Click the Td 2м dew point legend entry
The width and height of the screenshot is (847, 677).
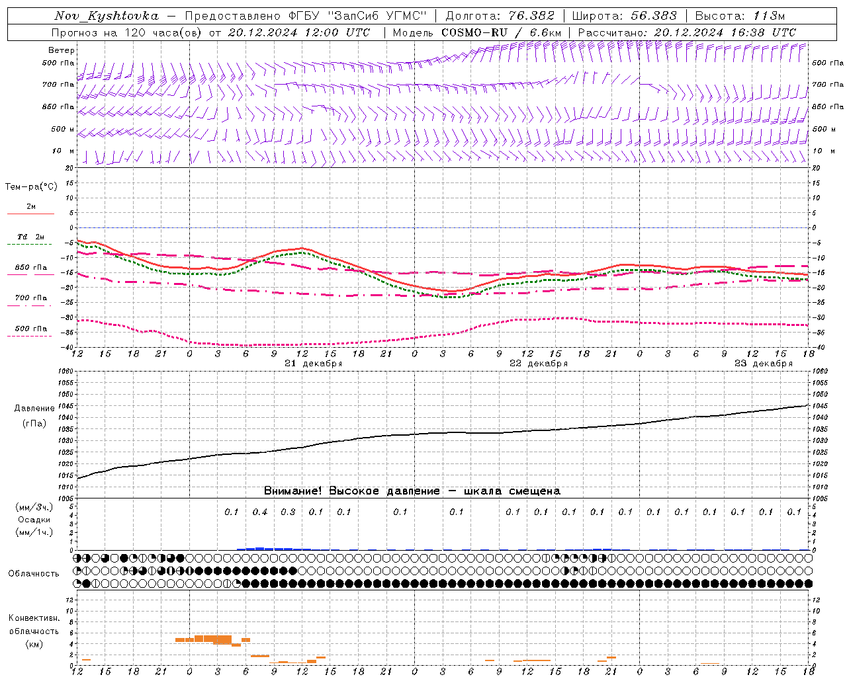click(x=31, y=237)
